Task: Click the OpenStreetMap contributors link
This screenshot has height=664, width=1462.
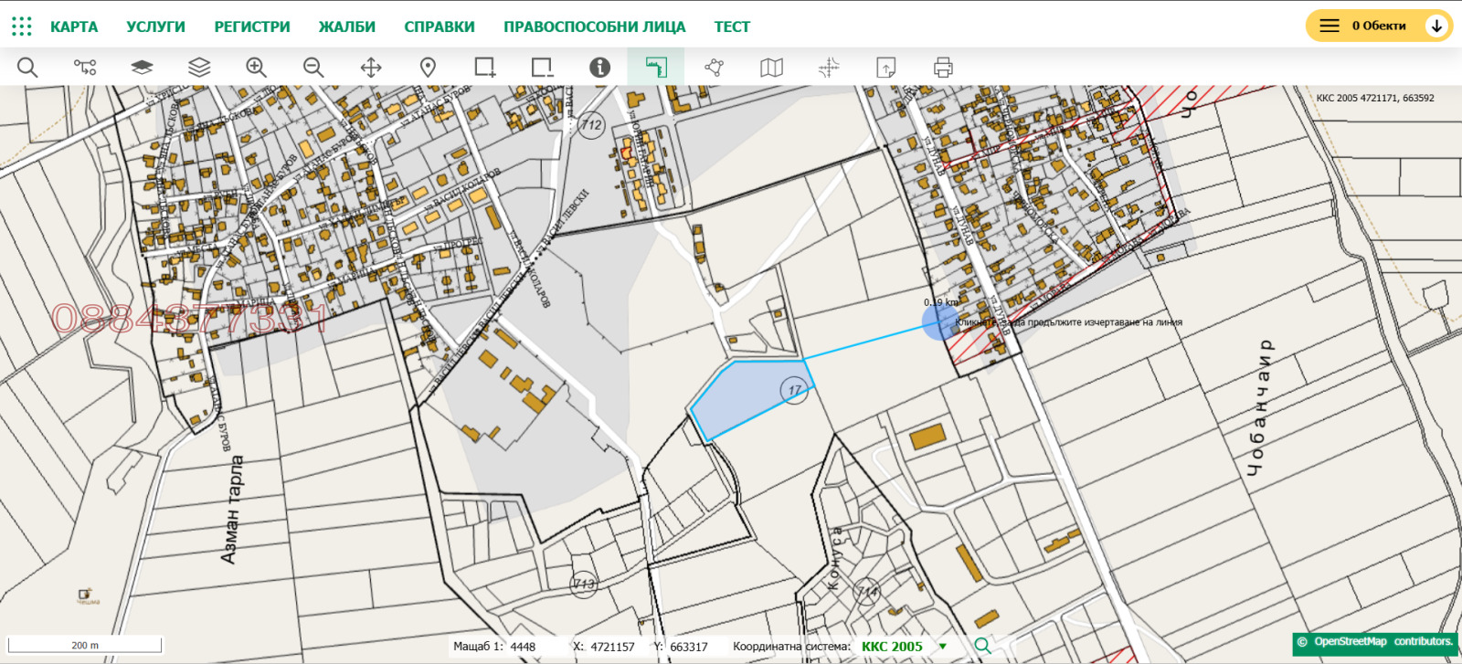Action: (1383, 642)
